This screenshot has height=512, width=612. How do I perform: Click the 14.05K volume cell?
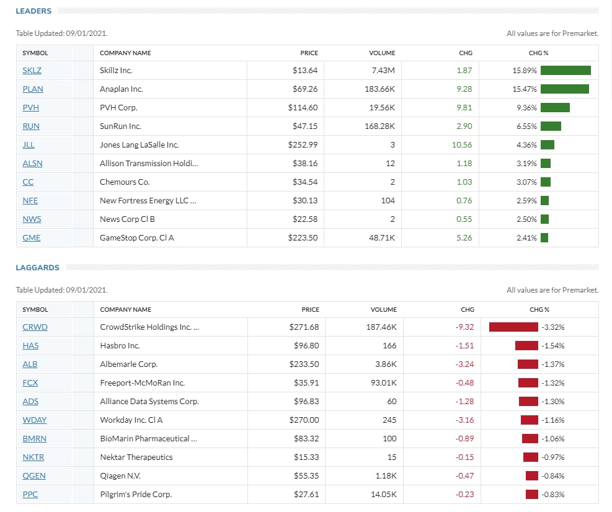(383, 495)
